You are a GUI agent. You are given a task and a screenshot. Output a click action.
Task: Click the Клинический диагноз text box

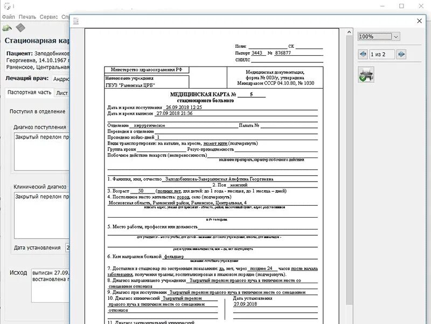pos(42,215)
